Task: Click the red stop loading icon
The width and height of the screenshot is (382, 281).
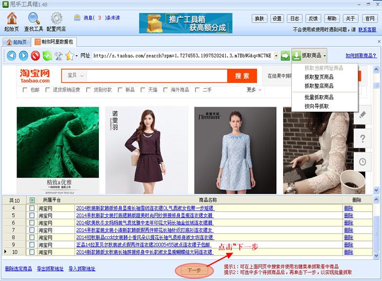Action: point(35,56)
